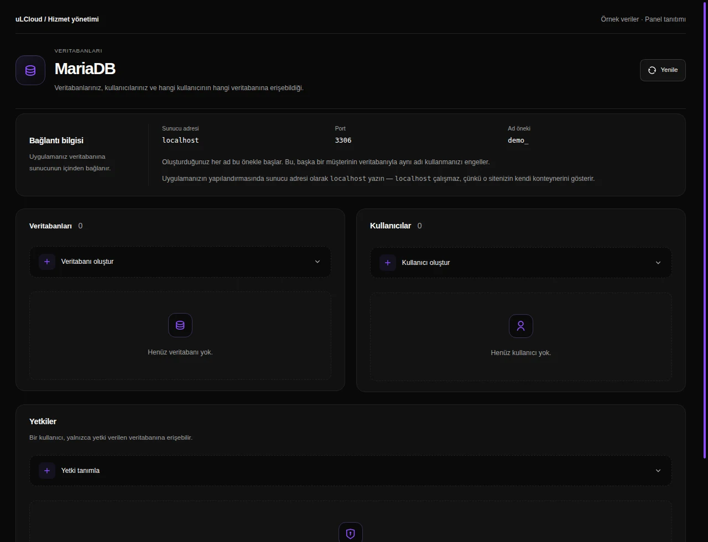Click the VERITABANLARI label above the title
The height and width of the screenshot is (542, 708).
(78, 51)
